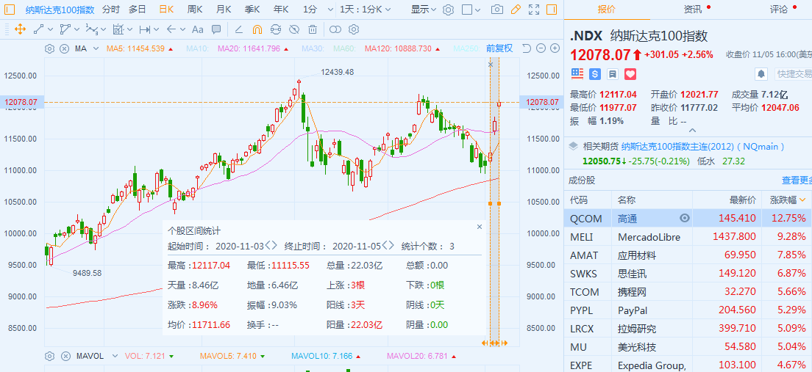This screenshot has height=372, width=812.
Task: Zoom in the chart with plus icon
Action: (x=555, y=48)
